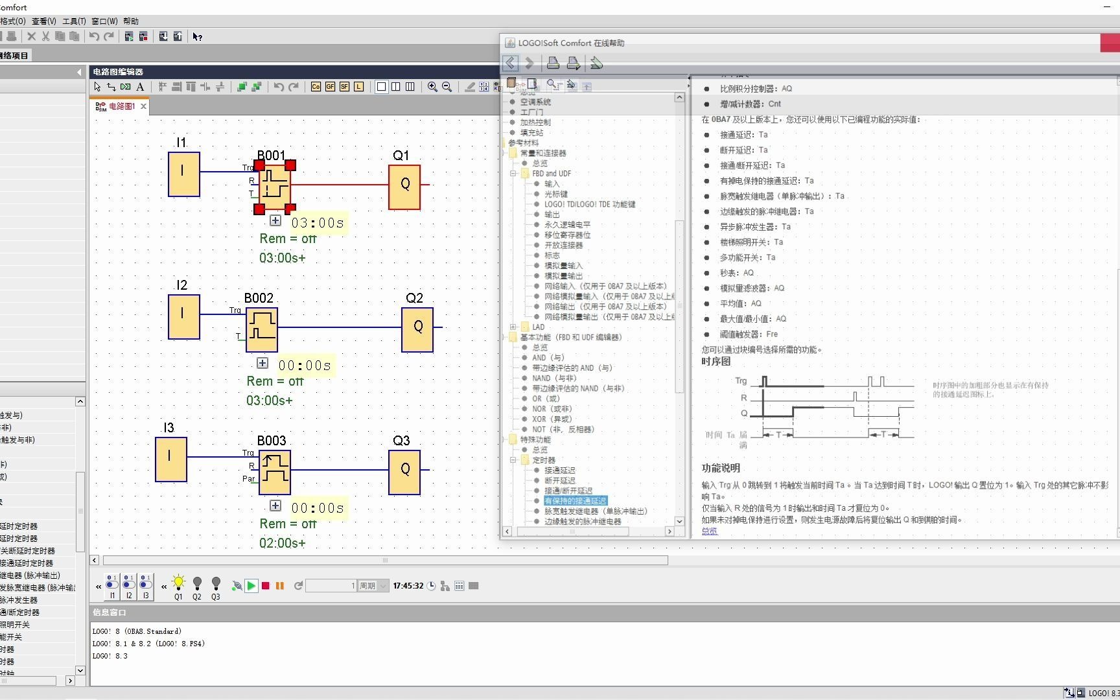Click the contents book icon in help
1120x700 pixels.
512,84
